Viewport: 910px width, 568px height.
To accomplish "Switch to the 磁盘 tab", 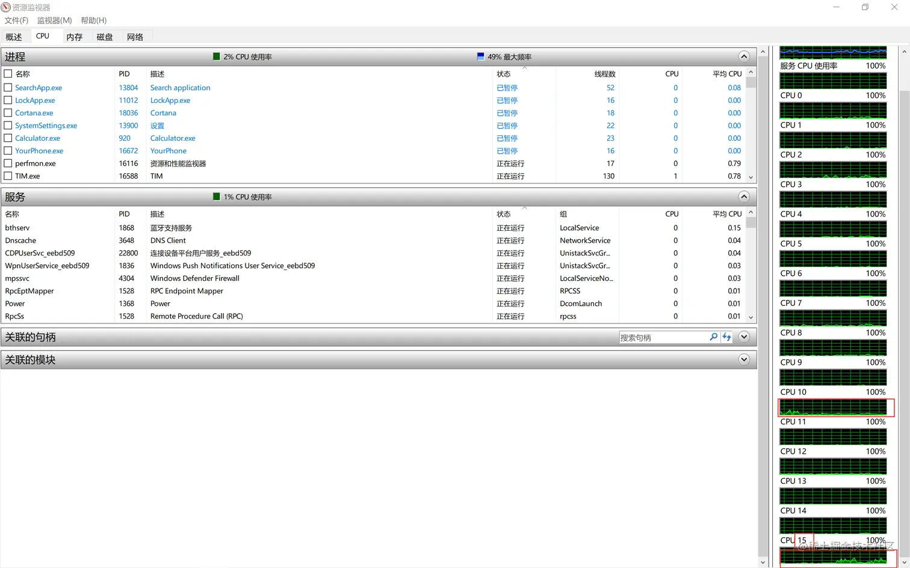I will [x=105, y=37].
